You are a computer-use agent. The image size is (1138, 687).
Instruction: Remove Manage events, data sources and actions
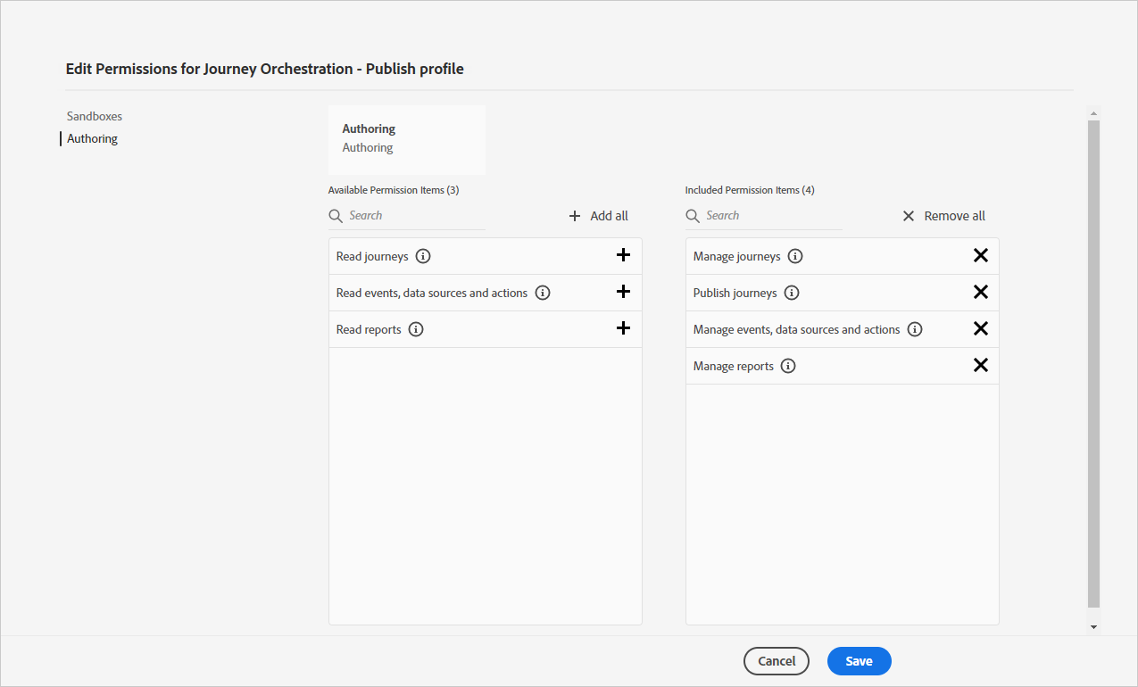[x=980, y=328]
